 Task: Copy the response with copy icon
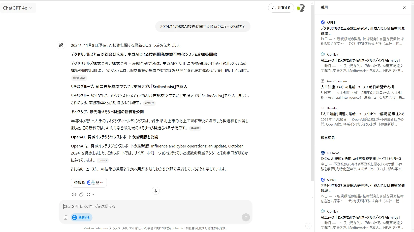pyautogui.click(x=81, y=195)
